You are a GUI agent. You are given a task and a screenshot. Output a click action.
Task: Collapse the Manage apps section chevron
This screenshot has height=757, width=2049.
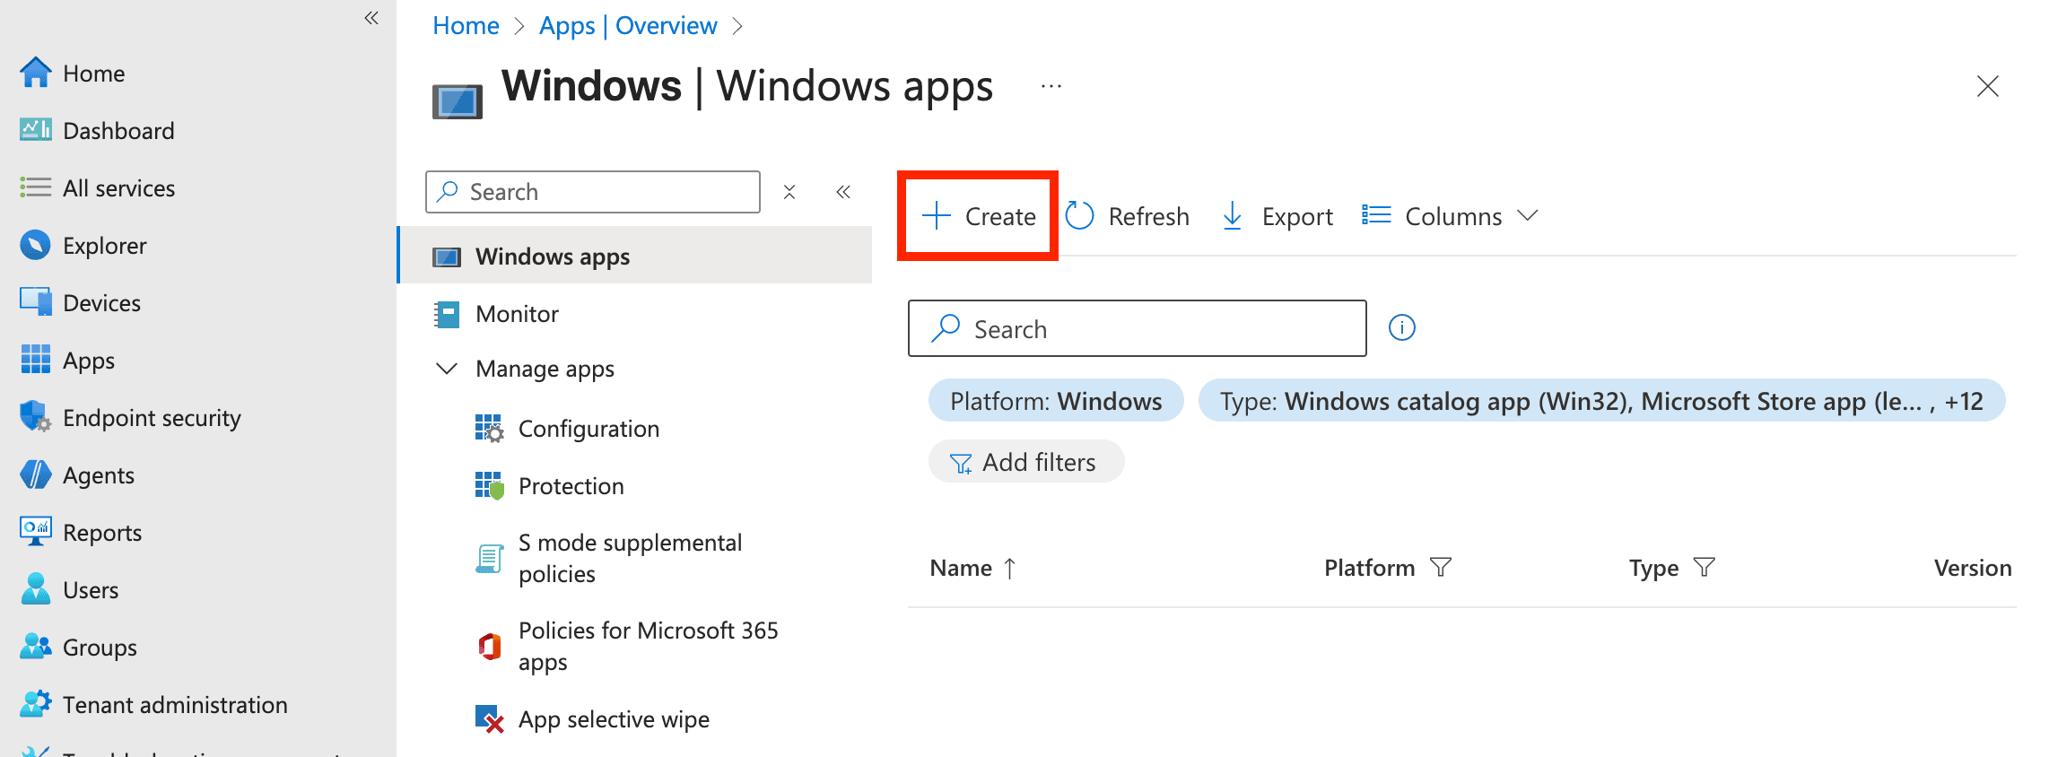coord(447,369)
